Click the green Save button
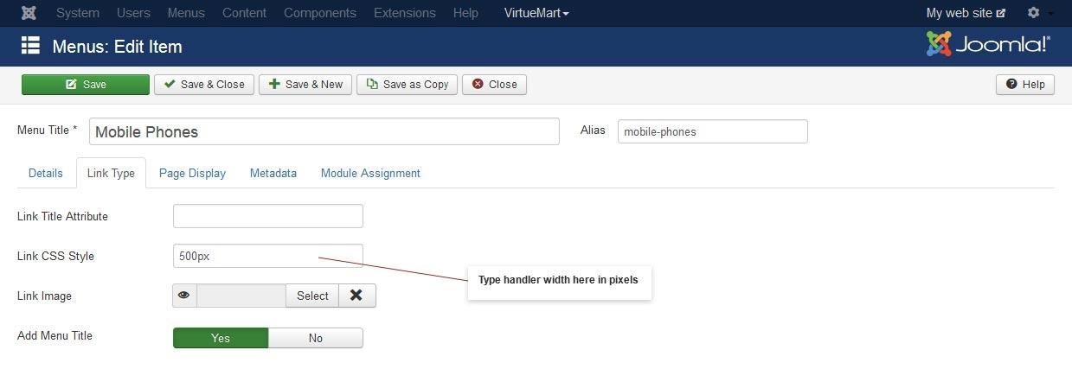Image resolution: width=1072 pixels, height=369 pixels. point(86,85)
